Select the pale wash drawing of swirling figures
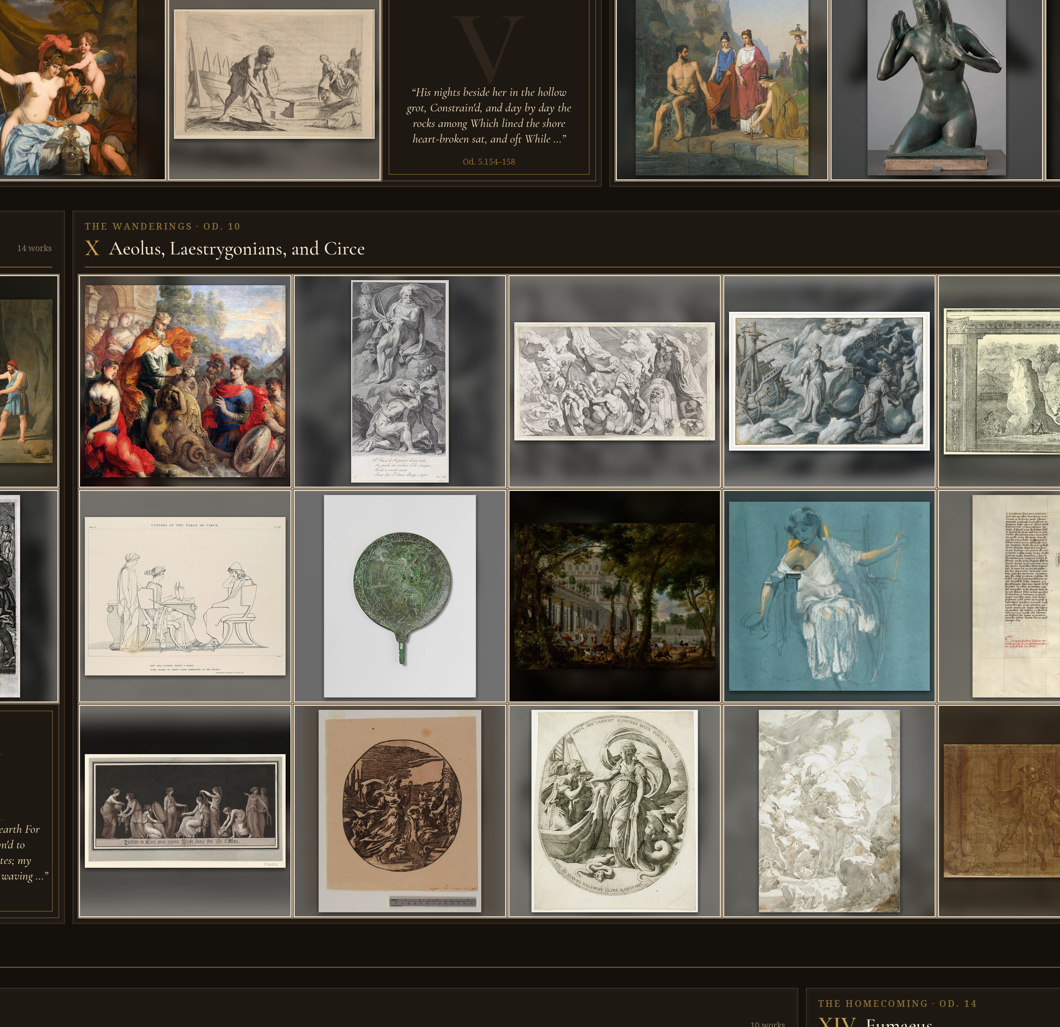Viewport: 1060px width, 1027px height. [x=829, y=811]
